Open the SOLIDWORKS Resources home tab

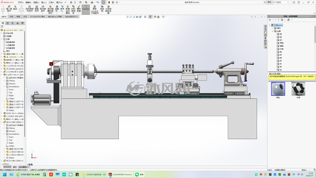pyautogui.click(x=266, y=26)
